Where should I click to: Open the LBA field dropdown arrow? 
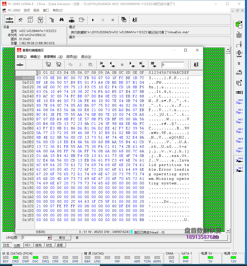(x=49, y=238)
